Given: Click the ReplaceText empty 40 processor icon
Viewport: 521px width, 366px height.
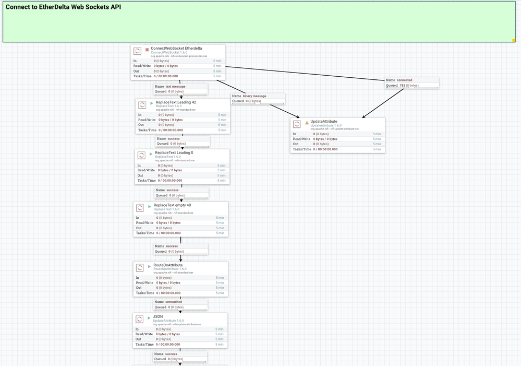Looking at the screenshot, I should point(140,207).
